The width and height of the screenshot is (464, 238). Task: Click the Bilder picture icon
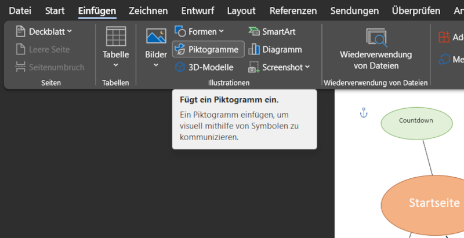[156, 37]
